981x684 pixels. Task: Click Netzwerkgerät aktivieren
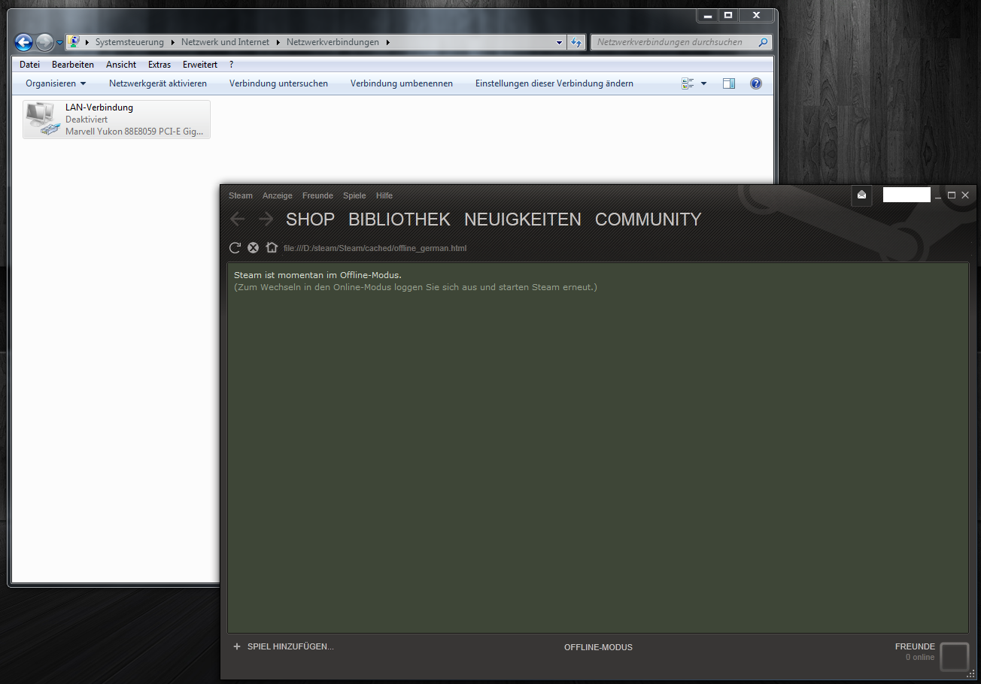coord(158,83)
